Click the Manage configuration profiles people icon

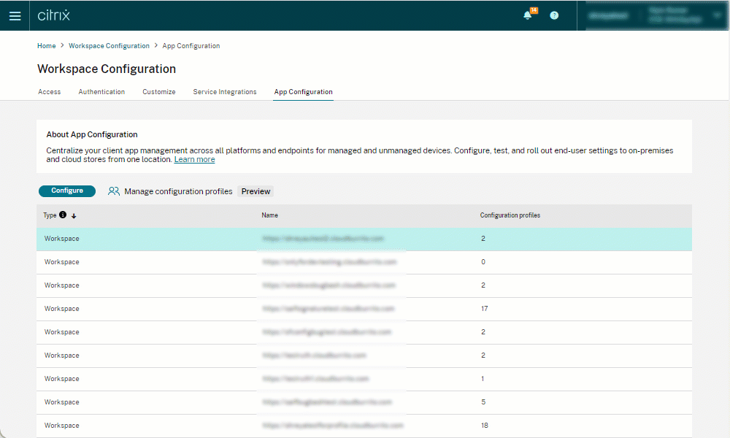click(x=113, y=191)
